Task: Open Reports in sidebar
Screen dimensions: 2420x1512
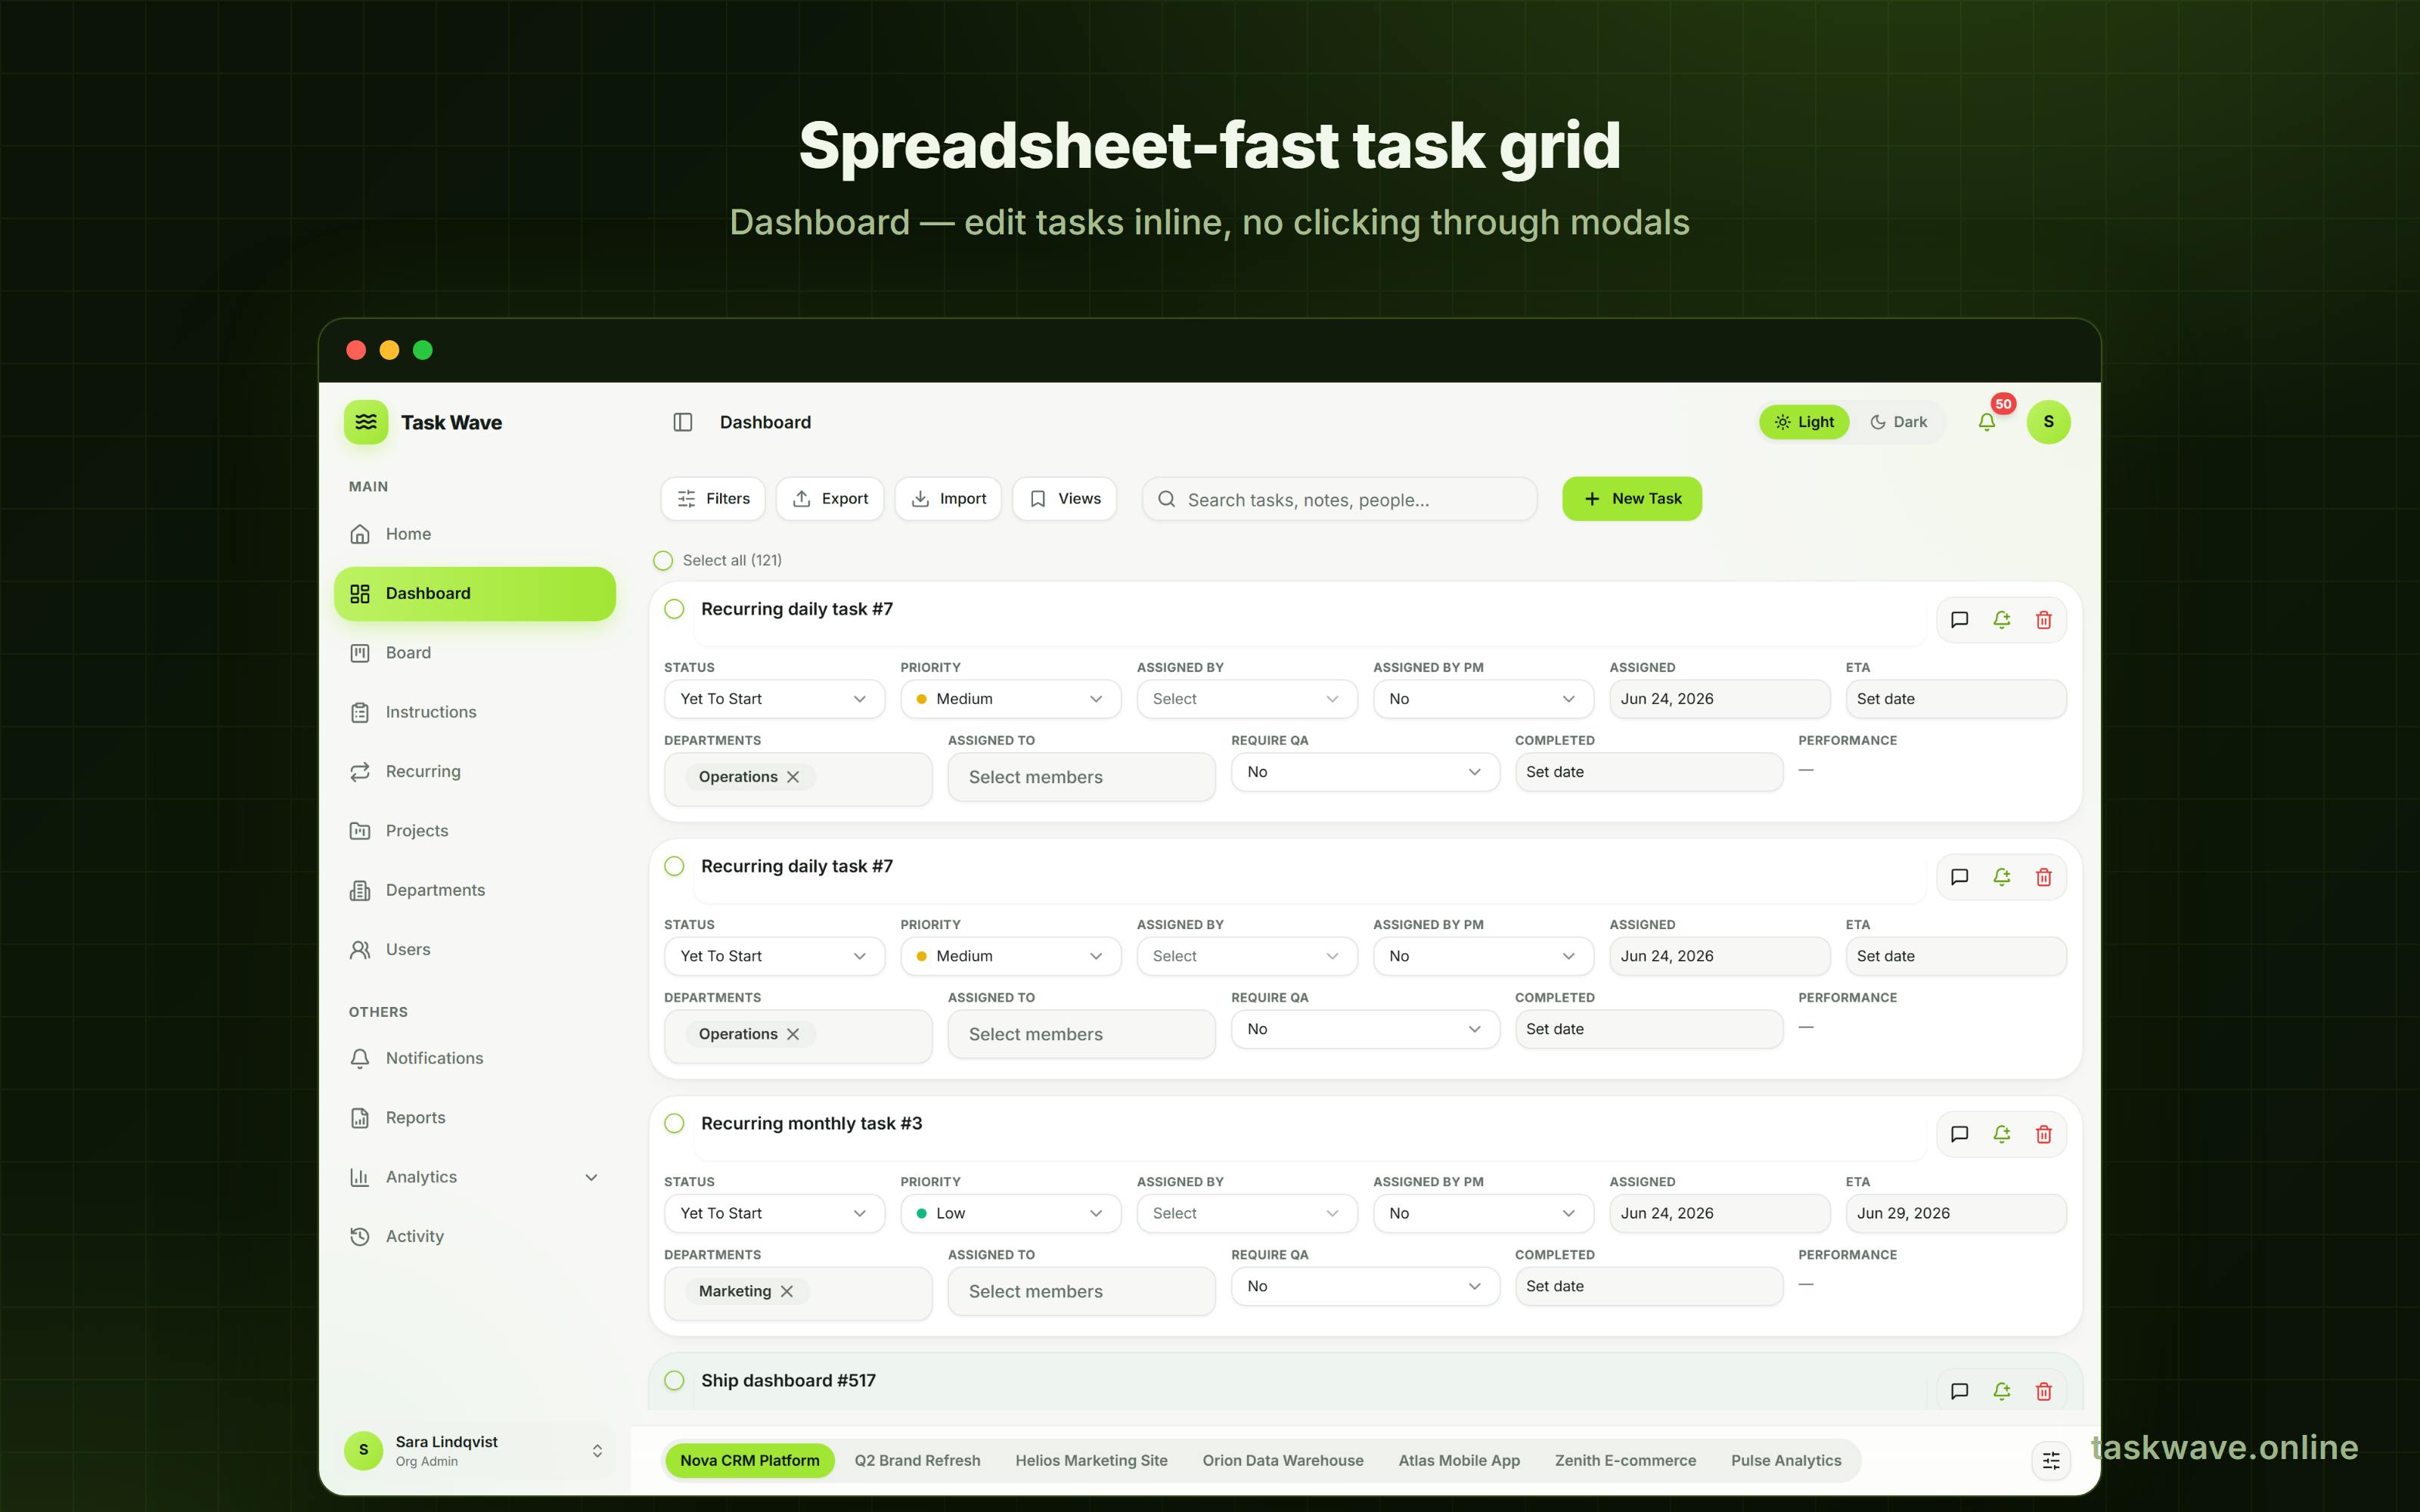Action: coord(475,1117)
